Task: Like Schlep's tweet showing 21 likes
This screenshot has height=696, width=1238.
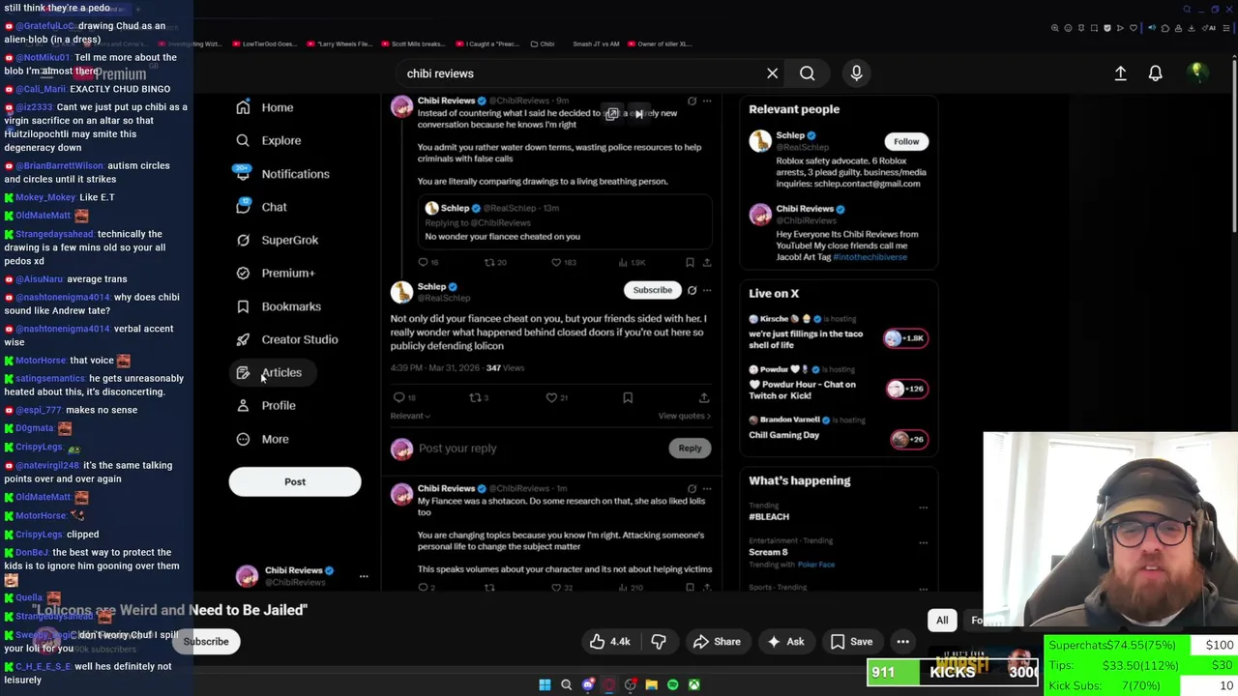Action: 556,397
